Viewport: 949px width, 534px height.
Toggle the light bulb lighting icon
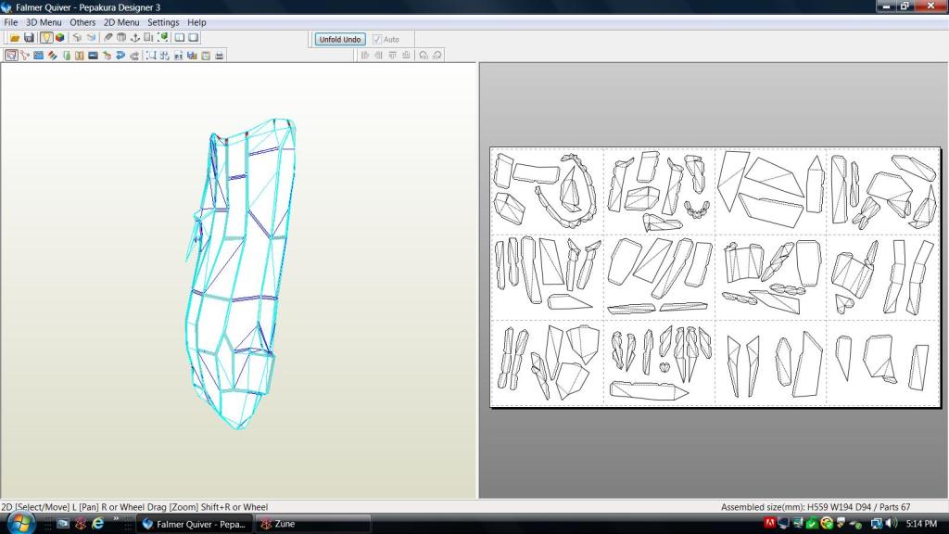pos(46,37)
